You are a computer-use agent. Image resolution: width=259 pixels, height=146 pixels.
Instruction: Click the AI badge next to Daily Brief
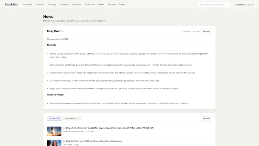(62, 32)
